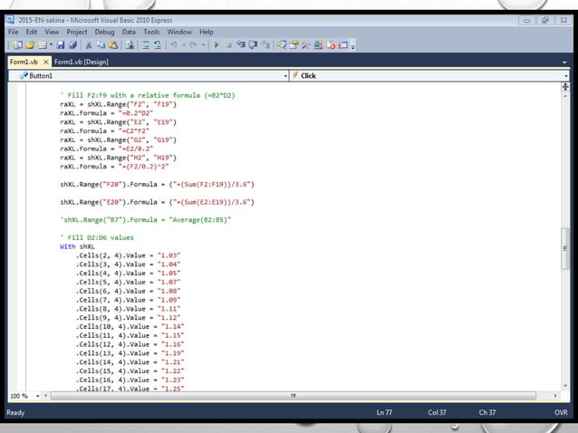Click the Cut scissors icon
Image resolution: width=578 pixels, height=433 pixels.
pyautogui.click(x=88, y=44)
